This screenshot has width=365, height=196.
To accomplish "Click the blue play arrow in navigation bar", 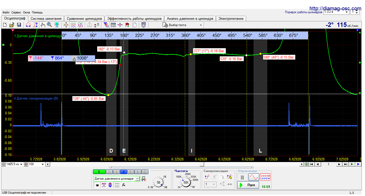I will point(358,164).
